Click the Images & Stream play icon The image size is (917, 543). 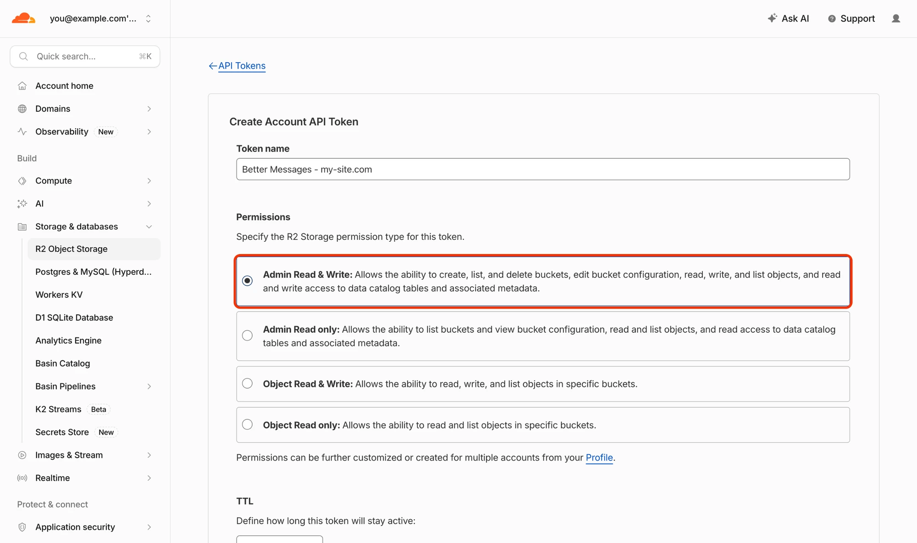pyautogui.click(x=22, y=455)
